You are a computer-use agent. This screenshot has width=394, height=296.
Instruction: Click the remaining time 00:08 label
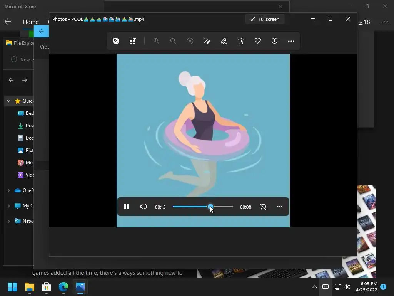(245, 207)
